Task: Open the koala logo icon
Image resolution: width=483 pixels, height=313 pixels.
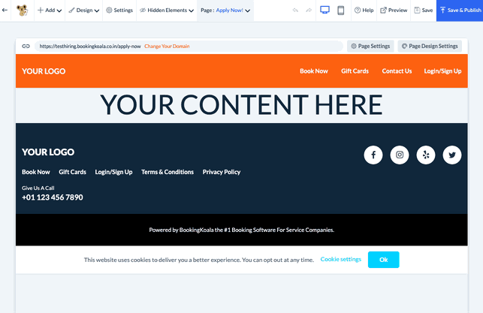Action: tap(23, 11)
